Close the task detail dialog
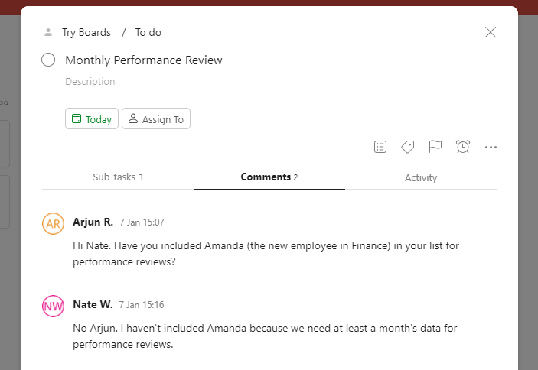Screen dimensions: 538x370 491,32
